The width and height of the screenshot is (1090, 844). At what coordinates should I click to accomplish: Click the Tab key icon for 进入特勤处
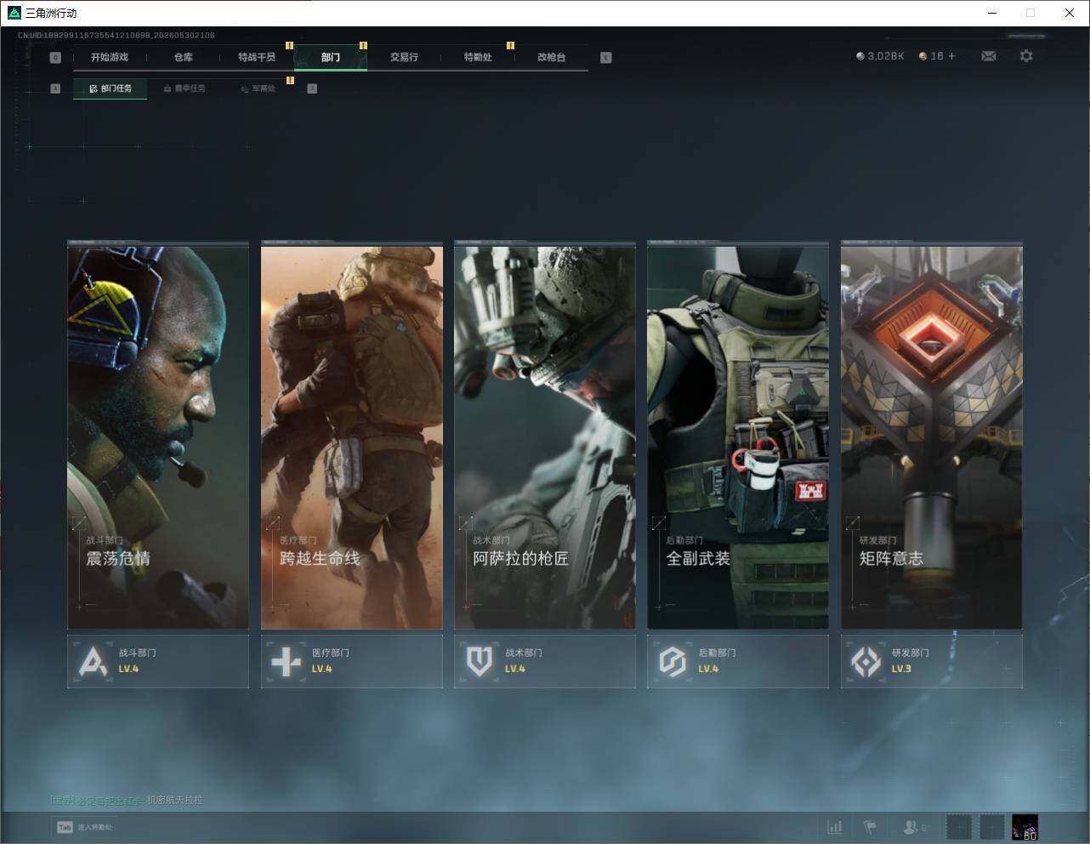click(x=65, y=827)
